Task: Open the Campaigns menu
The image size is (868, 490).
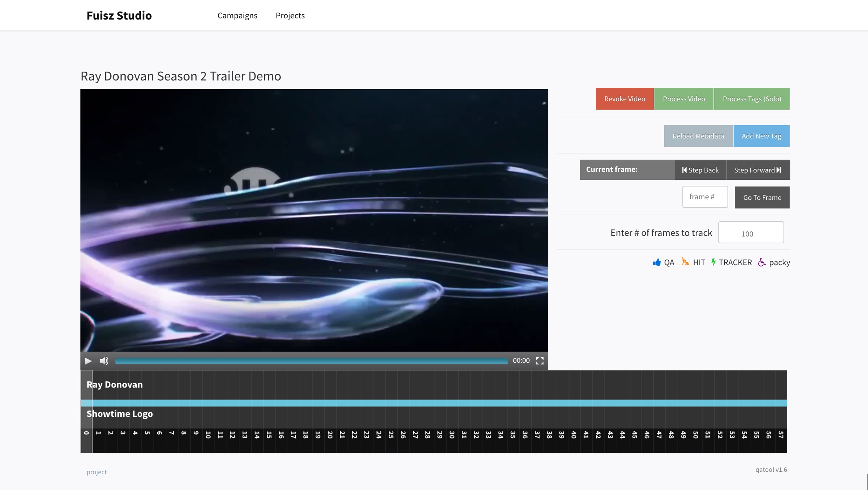Action: [x=237, y=15]
